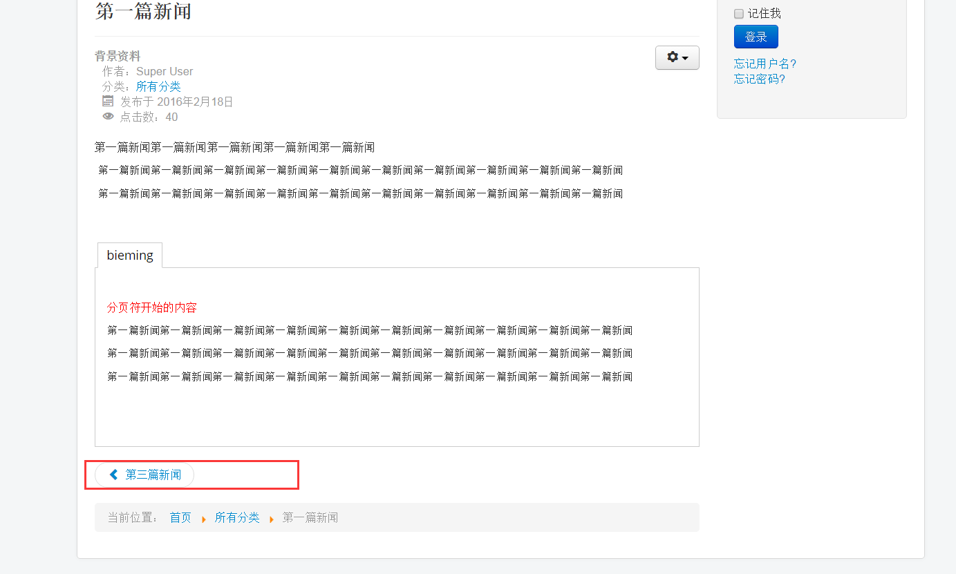Click the orange arrow after 所有分类 breadcrumb

click(x=271, y=519)
